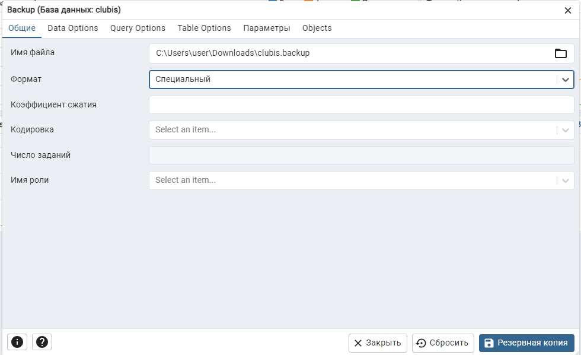Click the Число заданий field
581x355 pixels.
coord(361,155)
